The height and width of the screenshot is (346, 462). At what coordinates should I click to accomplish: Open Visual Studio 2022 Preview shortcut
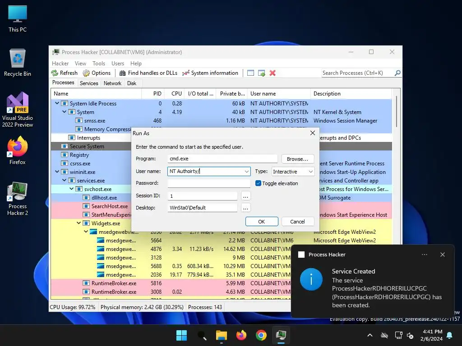[x=18, y=110]
